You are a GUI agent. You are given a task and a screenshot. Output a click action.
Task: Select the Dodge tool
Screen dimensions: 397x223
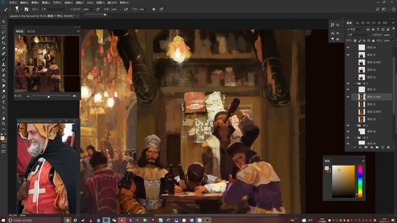click(4, 91)
